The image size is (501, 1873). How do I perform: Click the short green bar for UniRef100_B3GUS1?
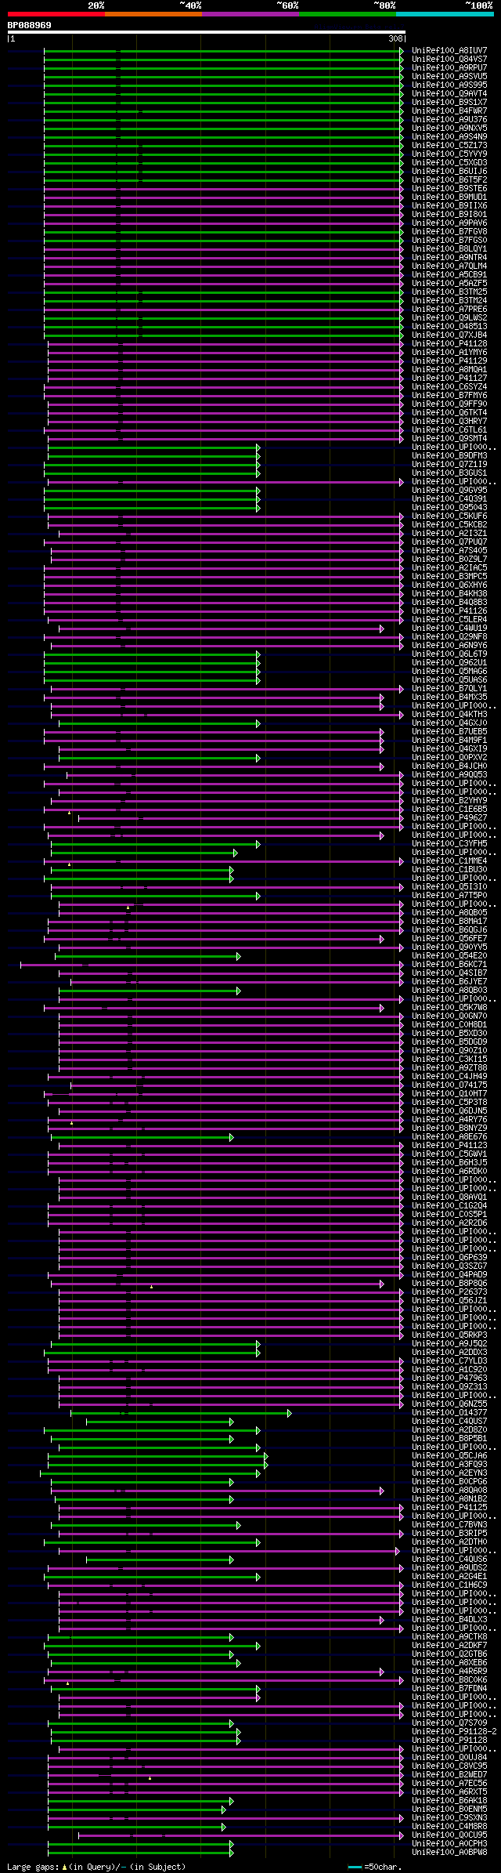tap(152, 473)
